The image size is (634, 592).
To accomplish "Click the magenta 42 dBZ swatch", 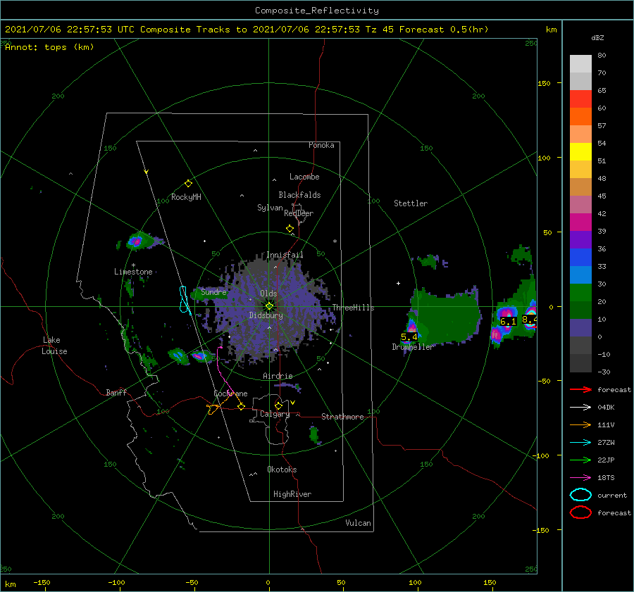I will click(x=580, y=222).
